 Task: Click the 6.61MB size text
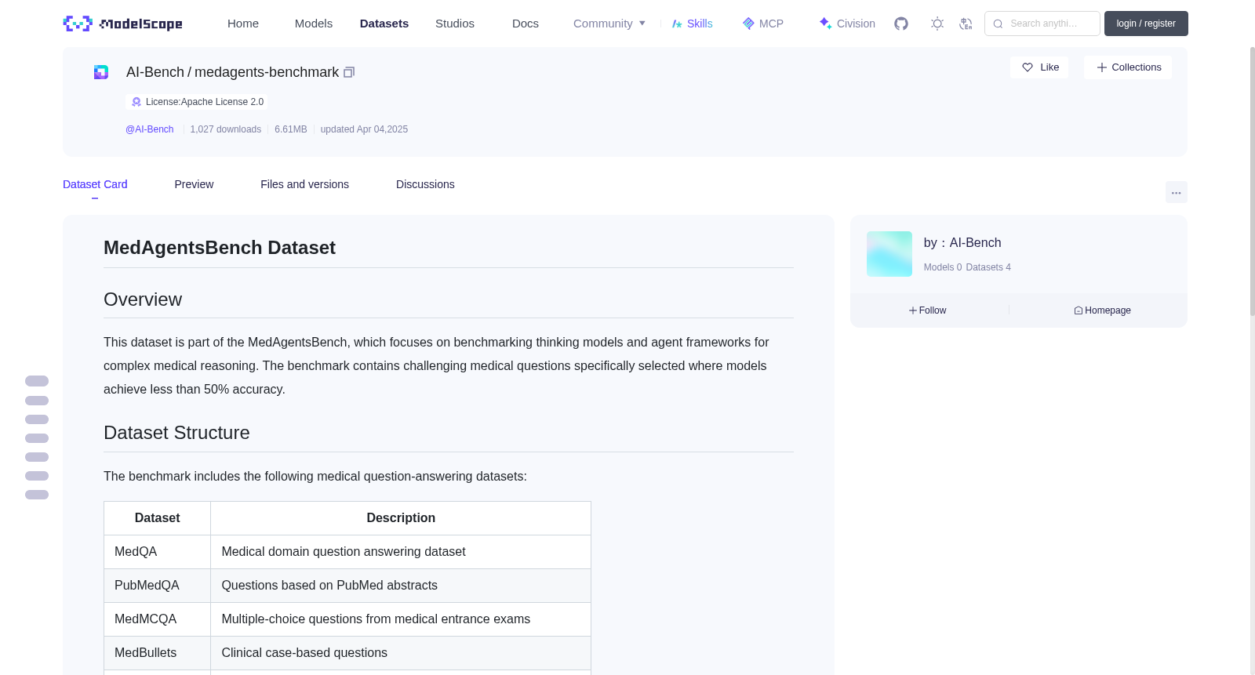pos(291,129)
